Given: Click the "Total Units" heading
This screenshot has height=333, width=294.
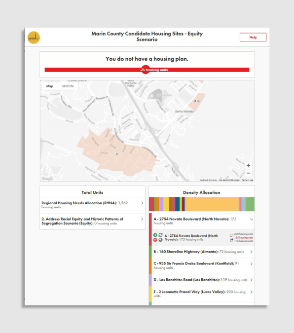Looking at the screenshot, I should [92, 192].
